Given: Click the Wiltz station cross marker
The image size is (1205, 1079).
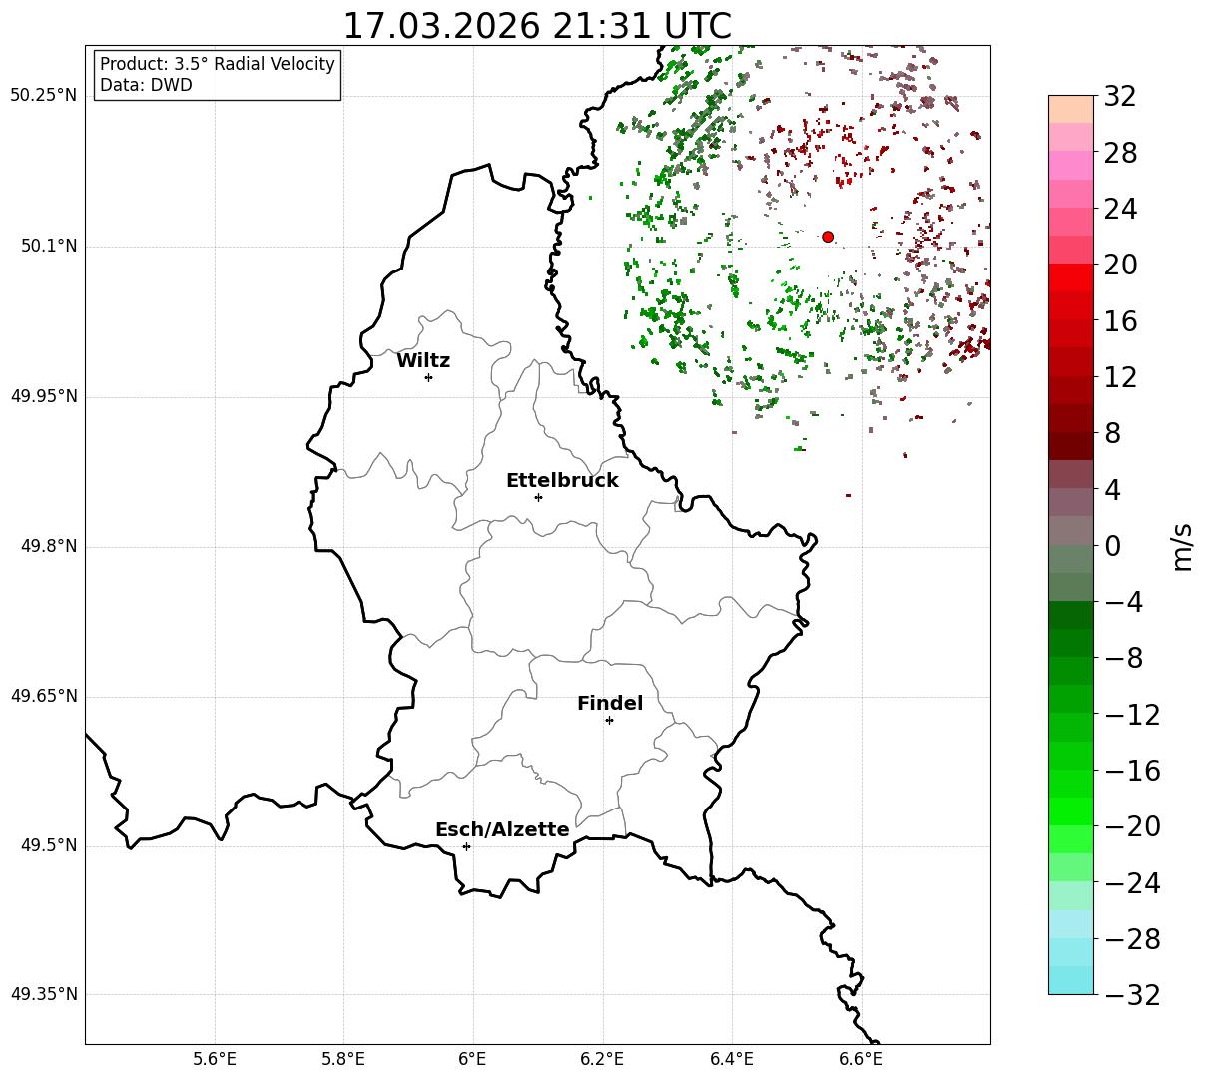Looking at the screenshot, I should click(428, 377).
